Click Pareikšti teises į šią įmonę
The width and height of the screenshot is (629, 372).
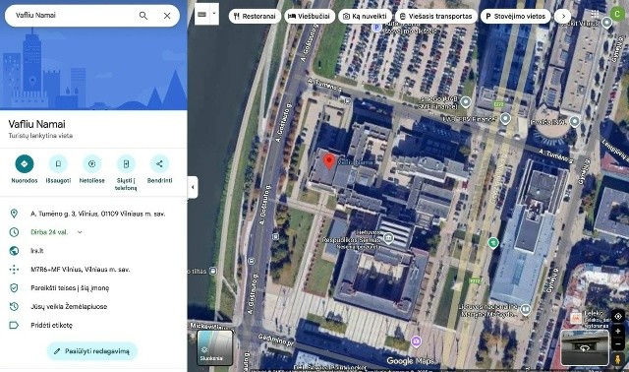(93, 288)
